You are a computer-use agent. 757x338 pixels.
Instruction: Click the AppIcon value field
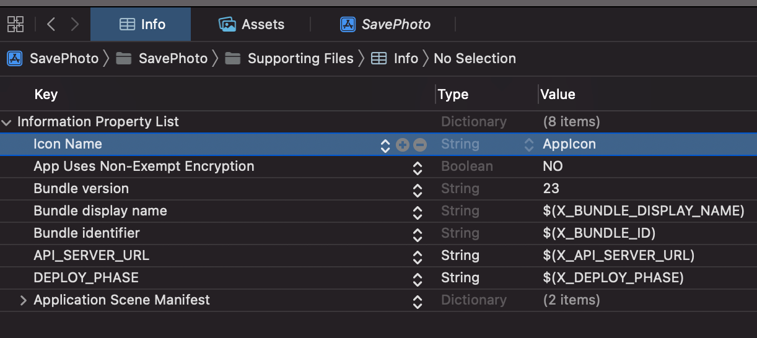(569, 144)
